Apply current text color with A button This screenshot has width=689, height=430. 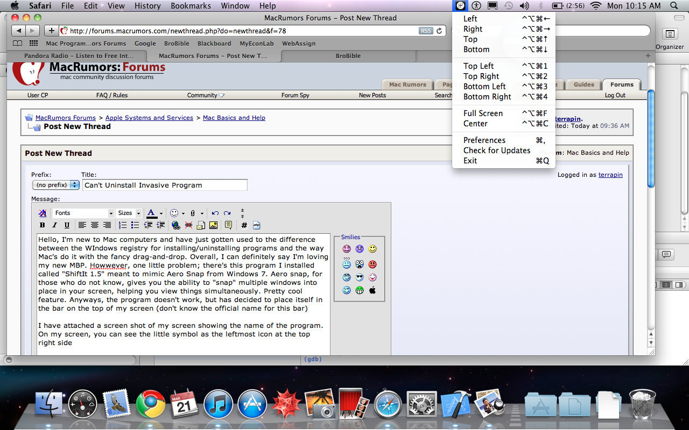[x=152, y=213]
